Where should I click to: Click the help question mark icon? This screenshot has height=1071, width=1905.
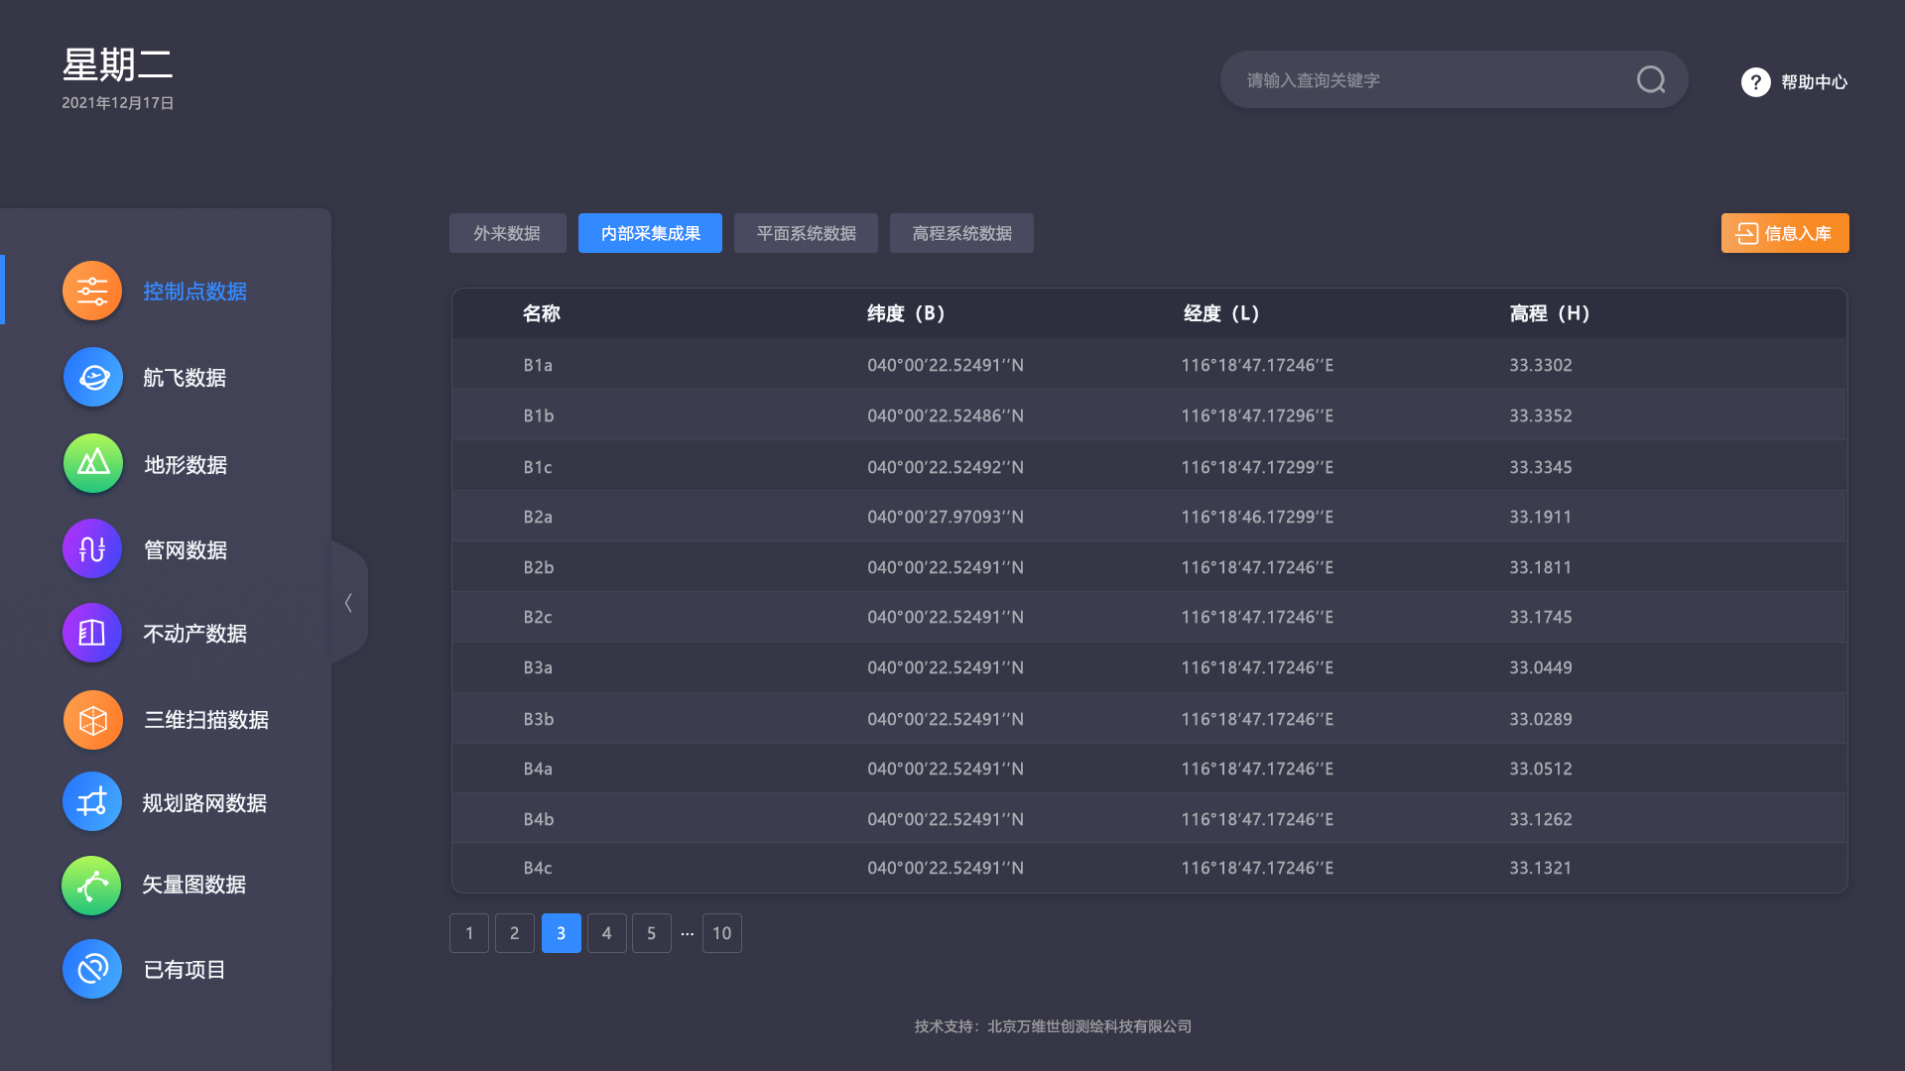1755,81
